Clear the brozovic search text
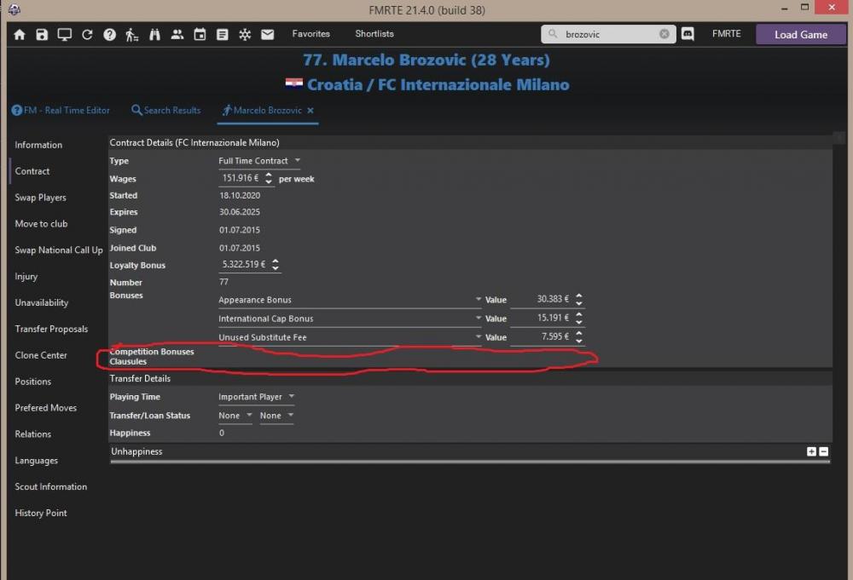The height and width of the screenshot is (580, 853). [x=664, y=34]
